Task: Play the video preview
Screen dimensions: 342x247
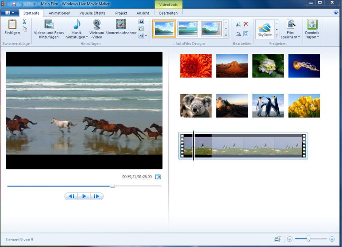Action: (x=84, y=196)
